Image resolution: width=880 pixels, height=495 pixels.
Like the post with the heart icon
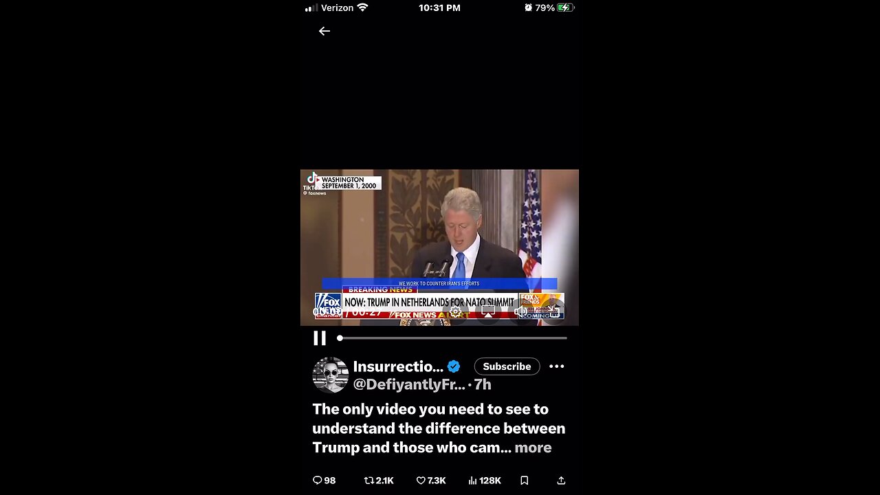click(x=431, y=481)
